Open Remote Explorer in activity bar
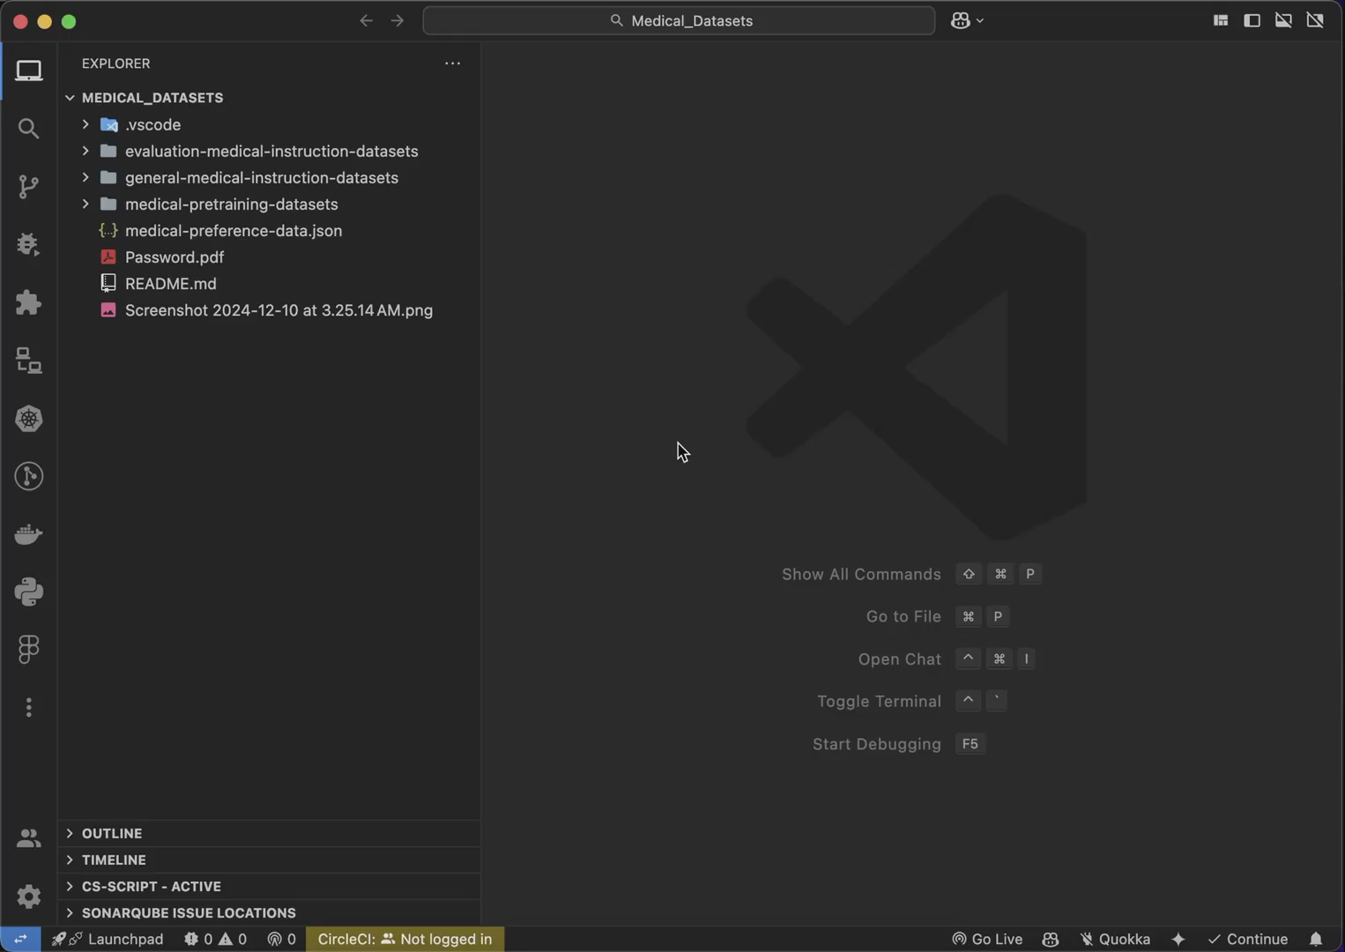This screenshot has width=1345, height=952. (28, 361)
